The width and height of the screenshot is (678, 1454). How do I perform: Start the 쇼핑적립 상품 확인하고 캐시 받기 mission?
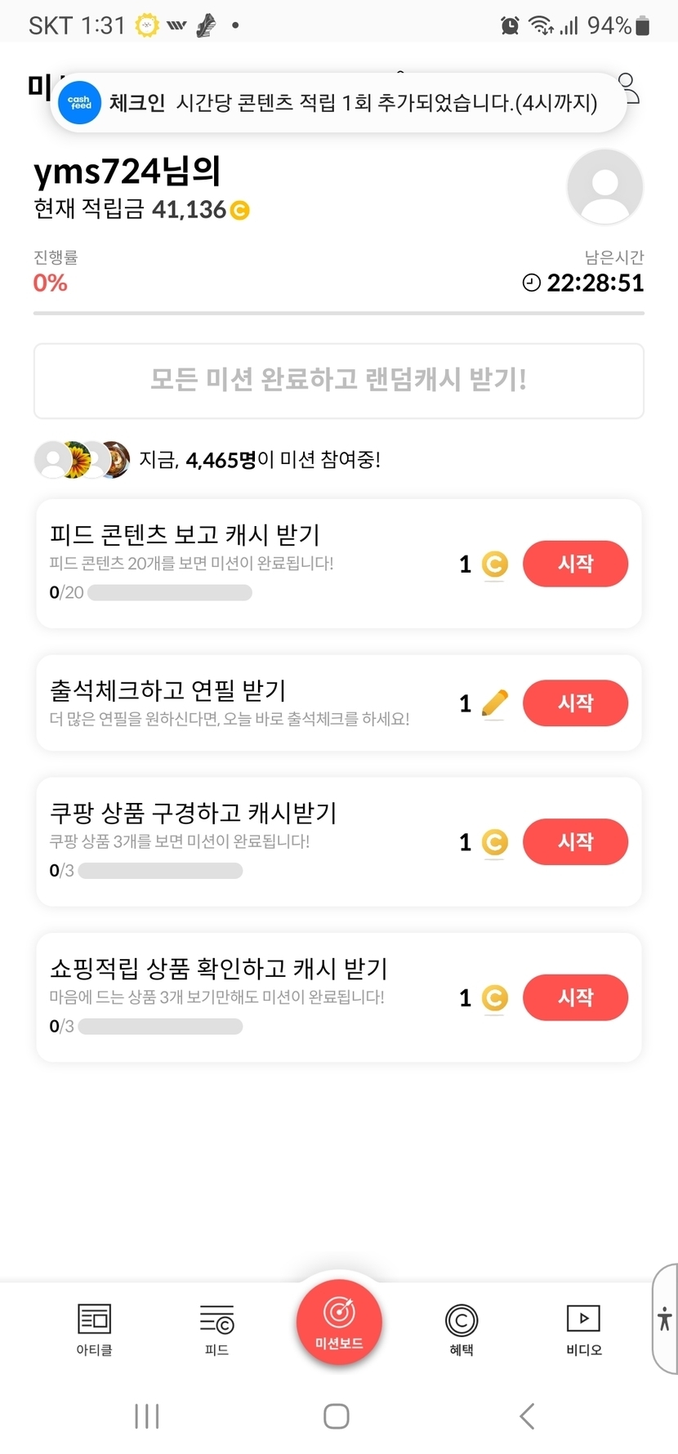coord(575,997)
